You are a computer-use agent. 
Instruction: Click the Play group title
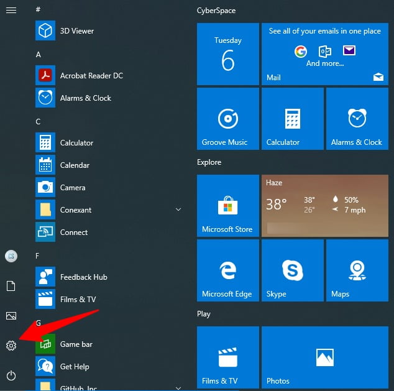click(204, 314)
